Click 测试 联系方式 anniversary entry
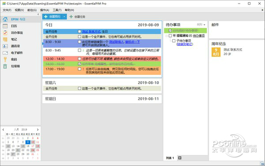 pyautogui.click(x=233, y=50)
